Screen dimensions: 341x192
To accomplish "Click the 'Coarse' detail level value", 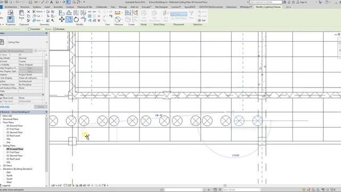I will click(22, 61).
